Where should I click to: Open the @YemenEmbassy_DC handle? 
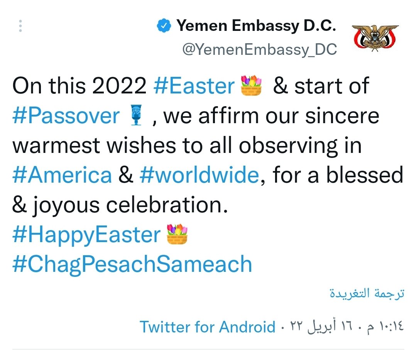pos(260,49)
